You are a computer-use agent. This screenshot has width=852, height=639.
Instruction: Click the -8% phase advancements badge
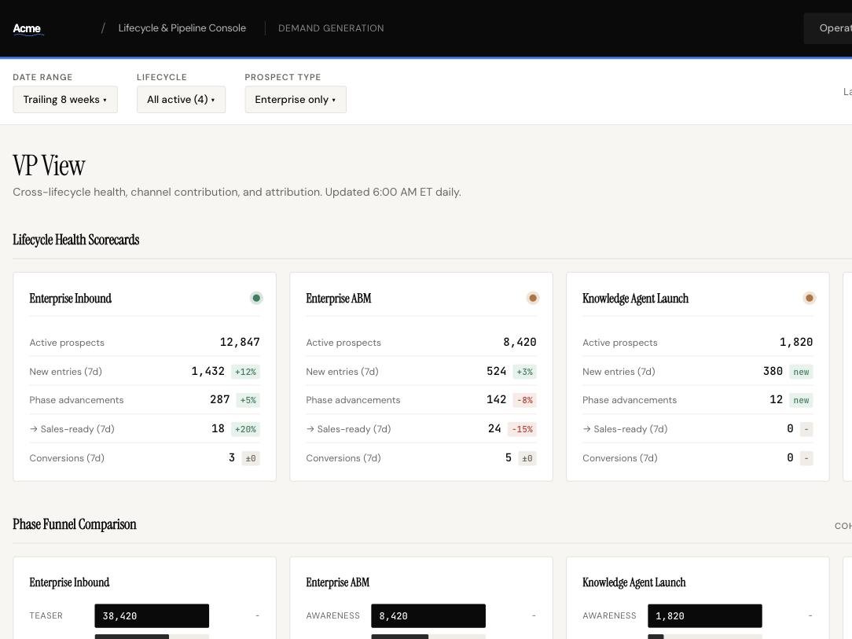pos(525,400)
